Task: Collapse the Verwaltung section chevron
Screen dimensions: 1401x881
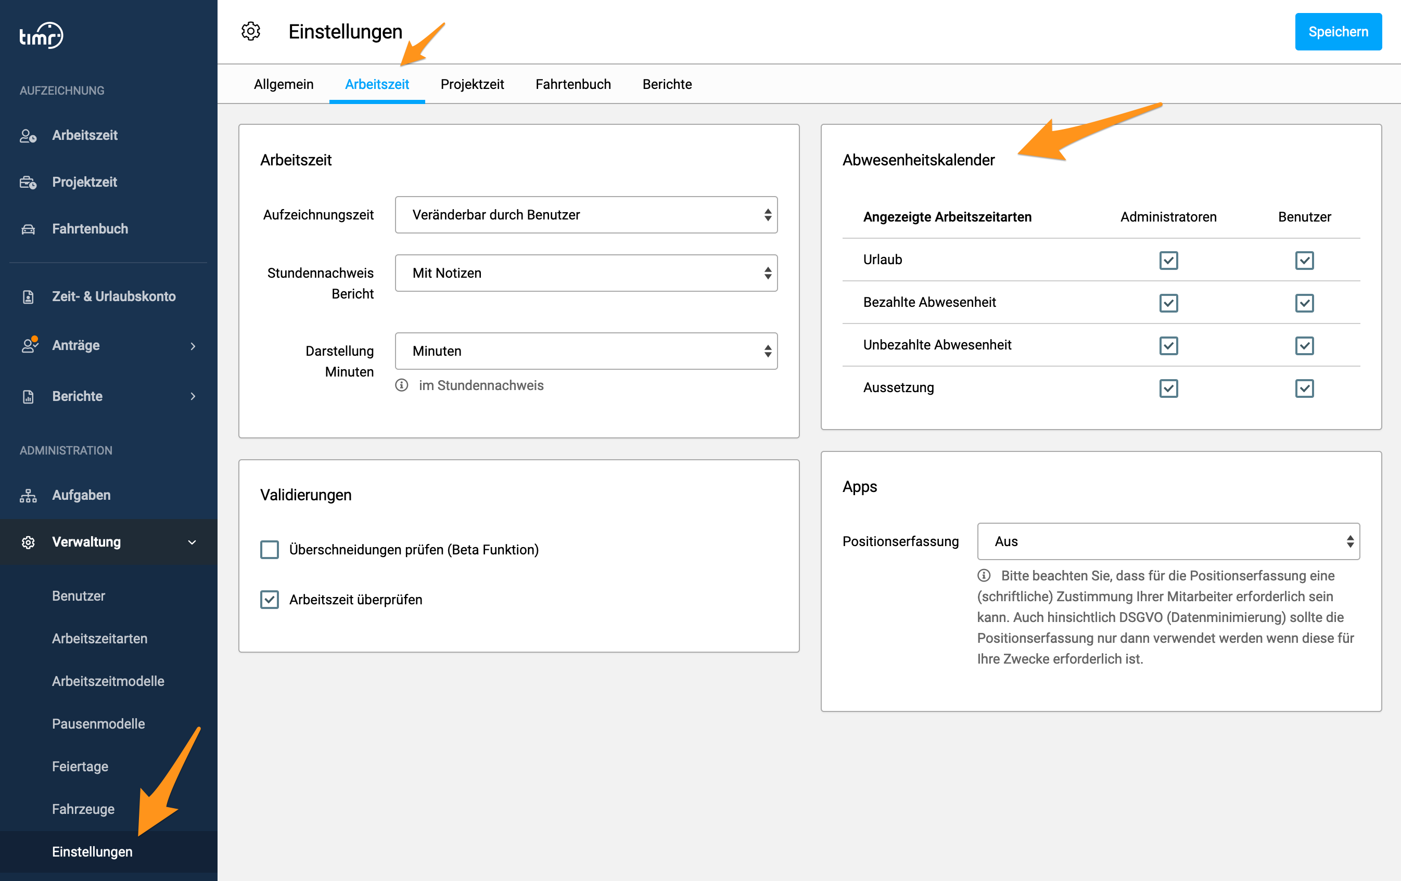Action: (192, 542)
